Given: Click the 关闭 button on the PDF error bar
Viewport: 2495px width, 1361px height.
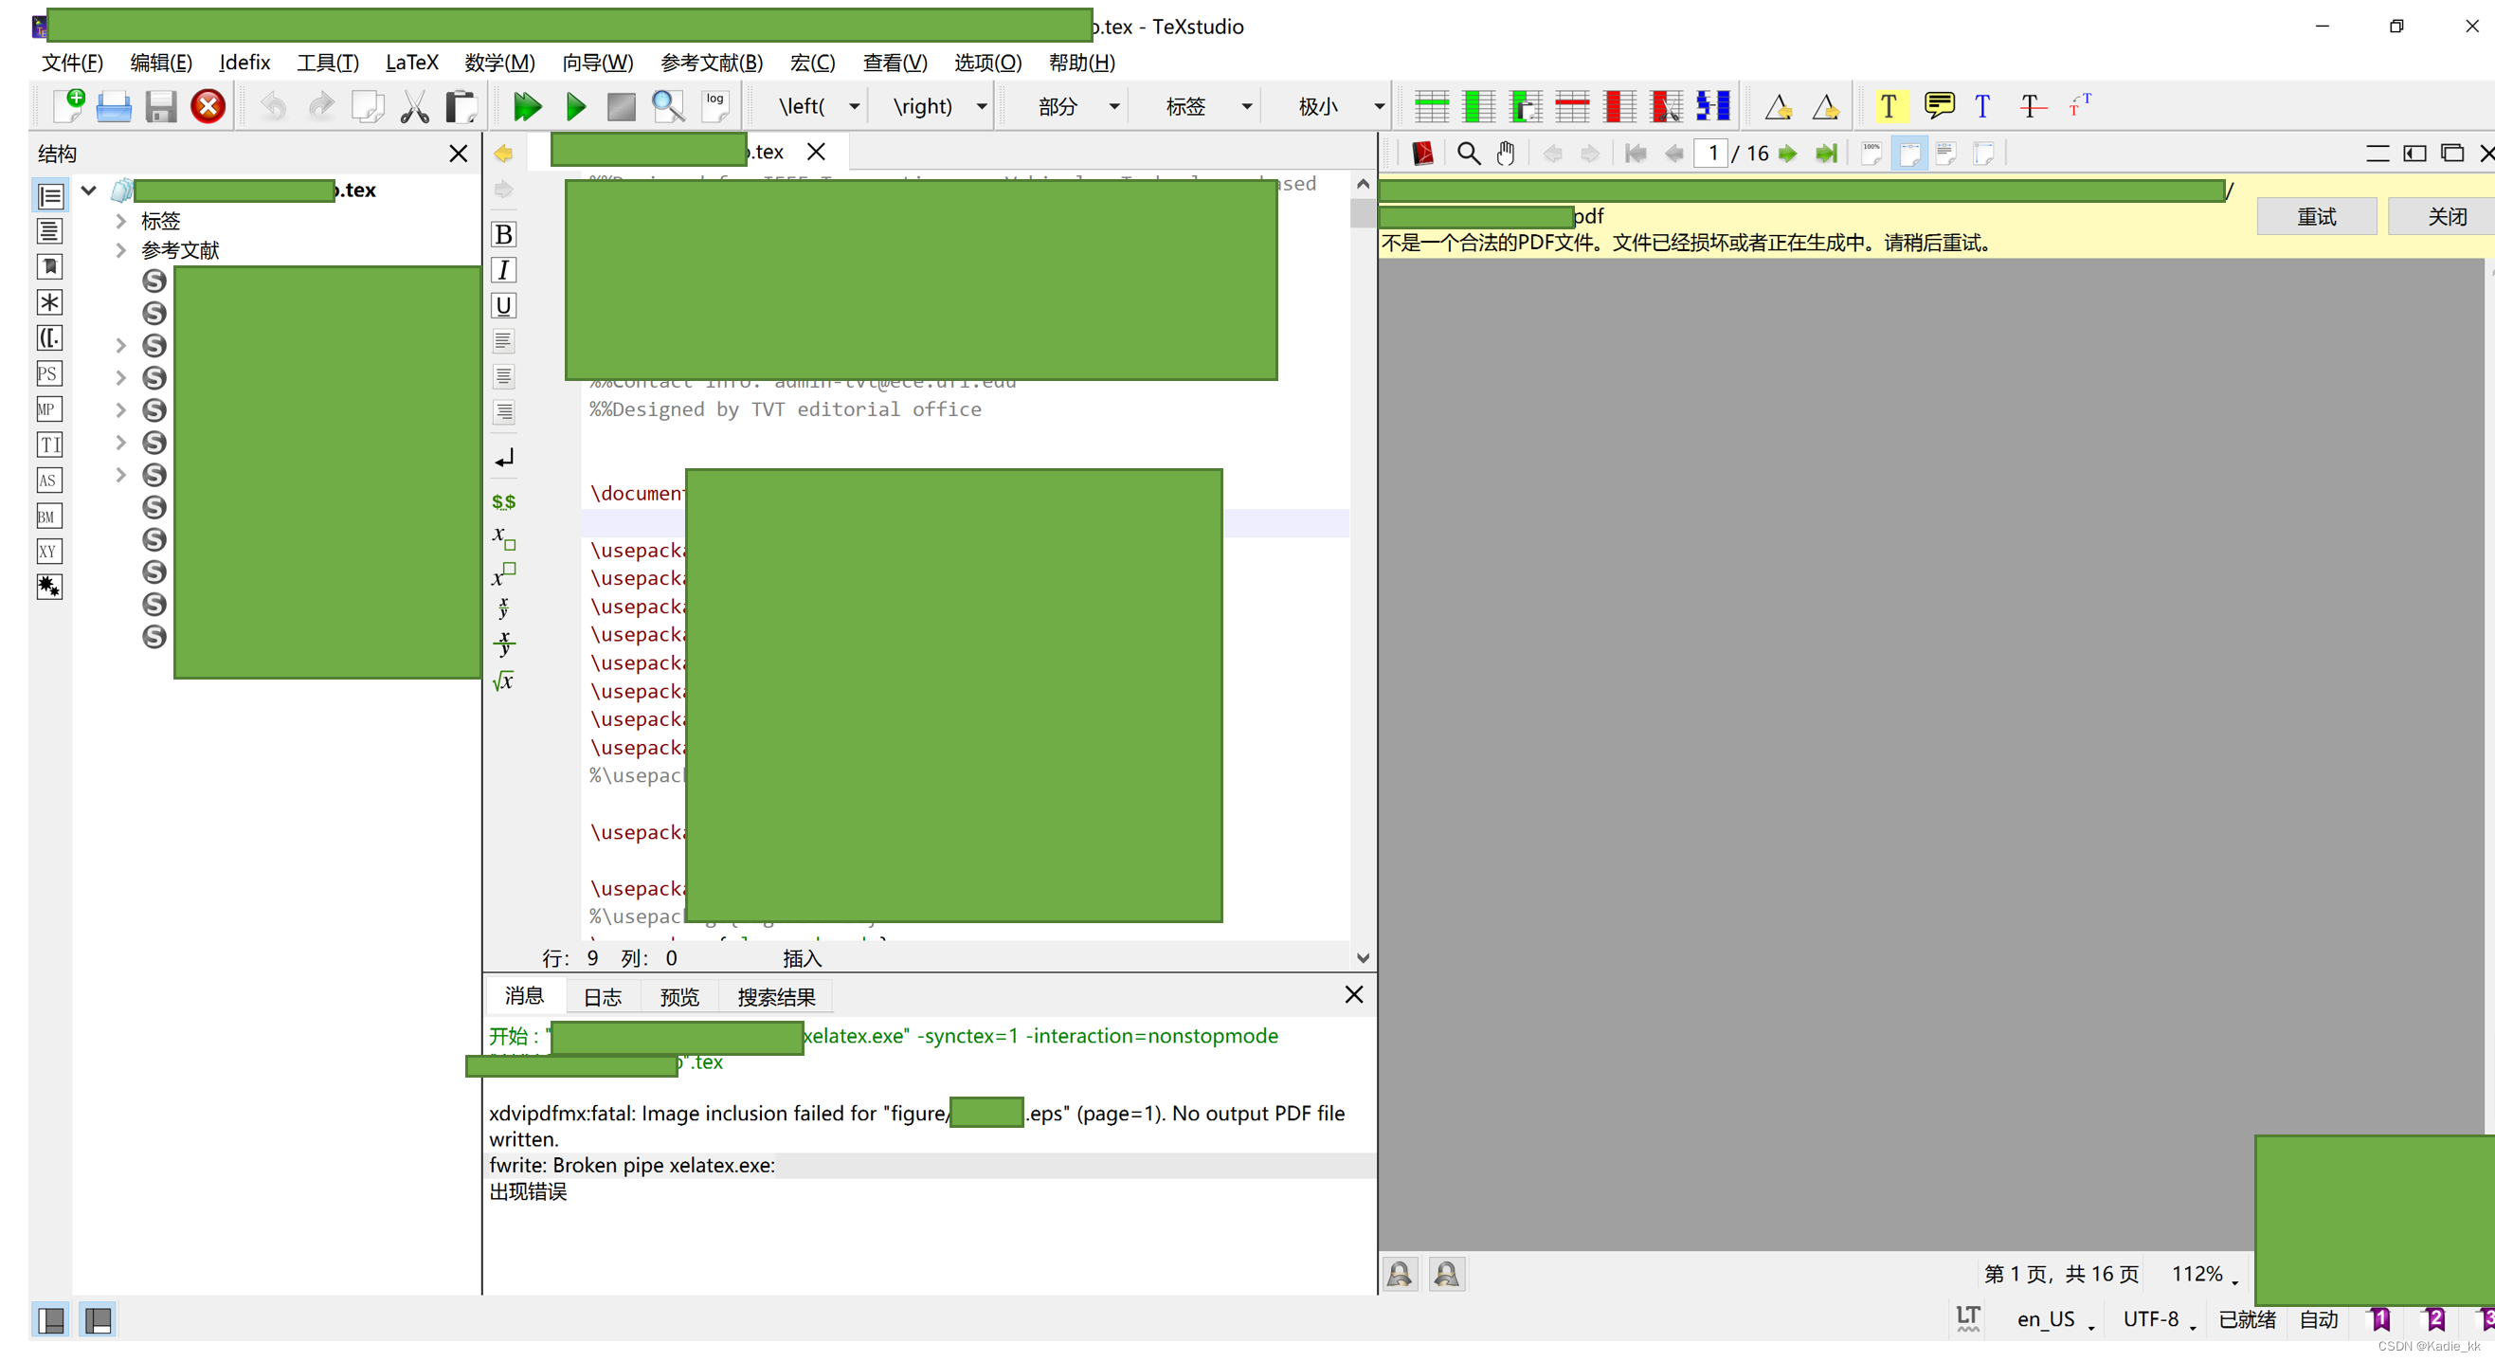Looking at the screenshot, I should 2446,216.
